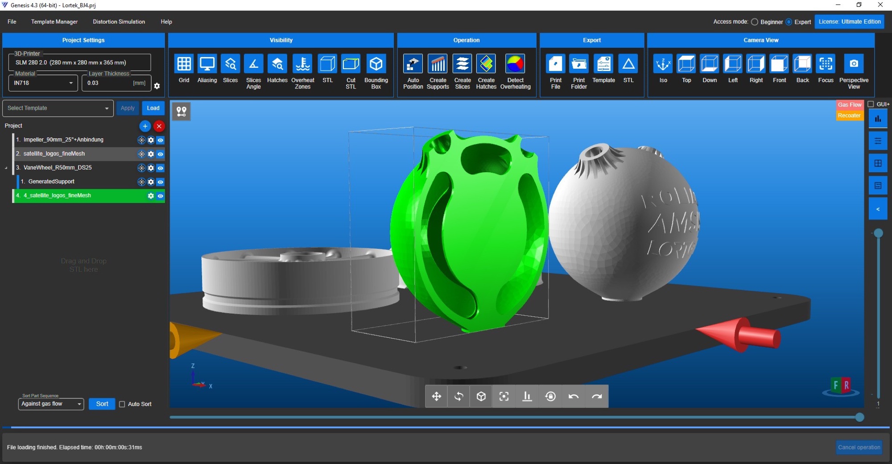
Task: Open the Against gas flow sort dropdown
Action: pyautogui.click(x=51, y=404)
